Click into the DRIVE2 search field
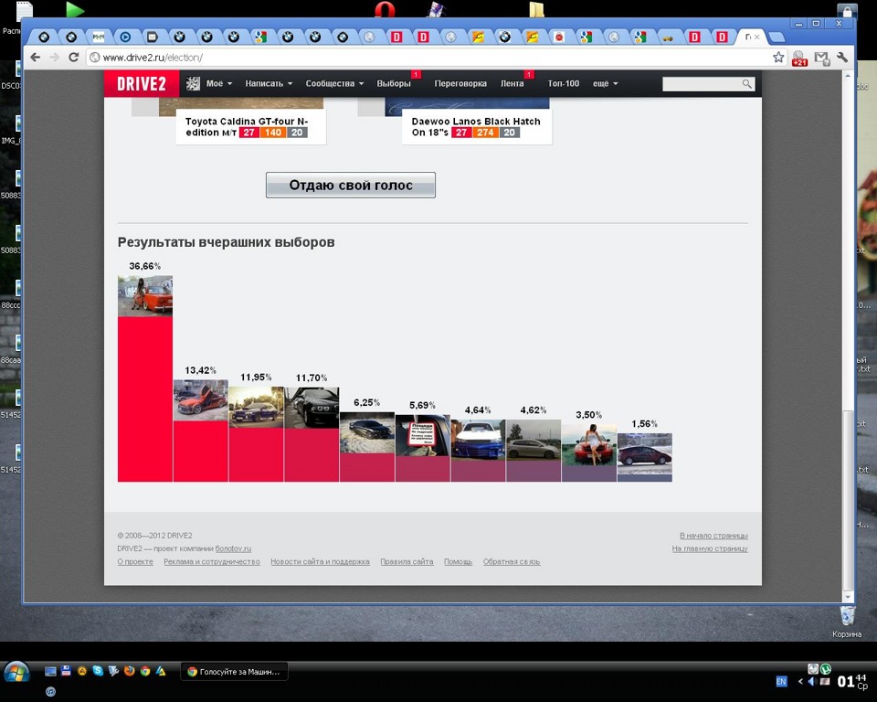 [702, 84]
